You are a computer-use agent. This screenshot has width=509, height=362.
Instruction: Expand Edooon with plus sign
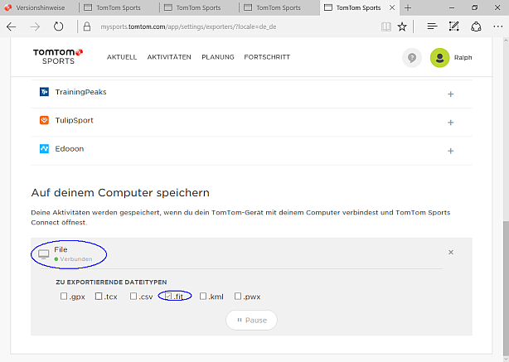click(x=451, y=151)
